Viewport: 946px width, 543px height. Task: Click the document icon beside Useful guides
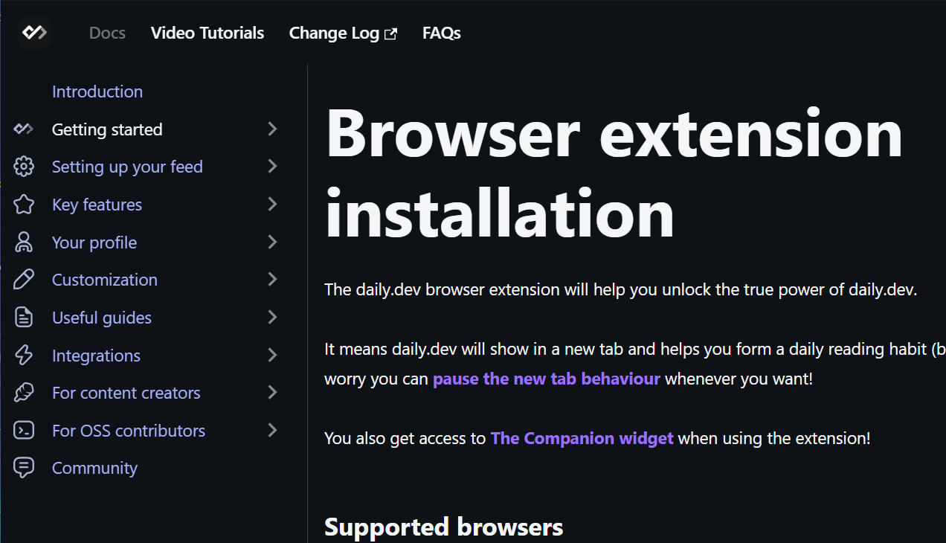click(x=24, y=317)
